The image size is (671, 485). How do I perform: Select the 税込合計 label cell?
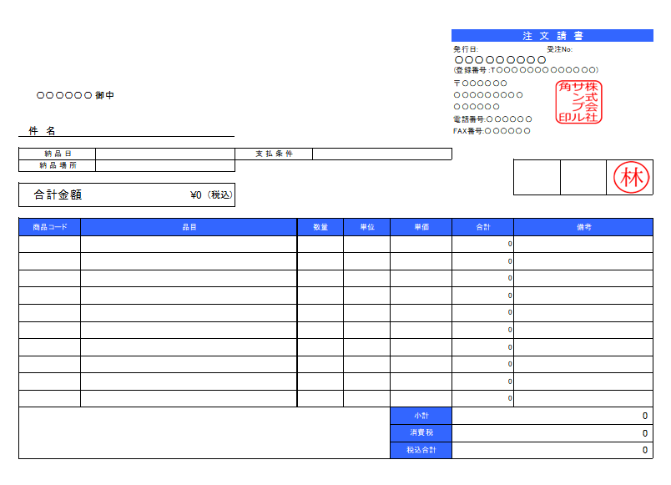coord(421,451)
